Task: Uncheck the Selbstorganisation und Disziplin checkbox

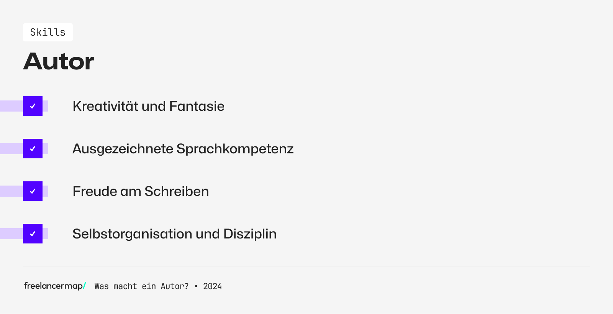Action: pyautogui.click(x=33, y=234)
